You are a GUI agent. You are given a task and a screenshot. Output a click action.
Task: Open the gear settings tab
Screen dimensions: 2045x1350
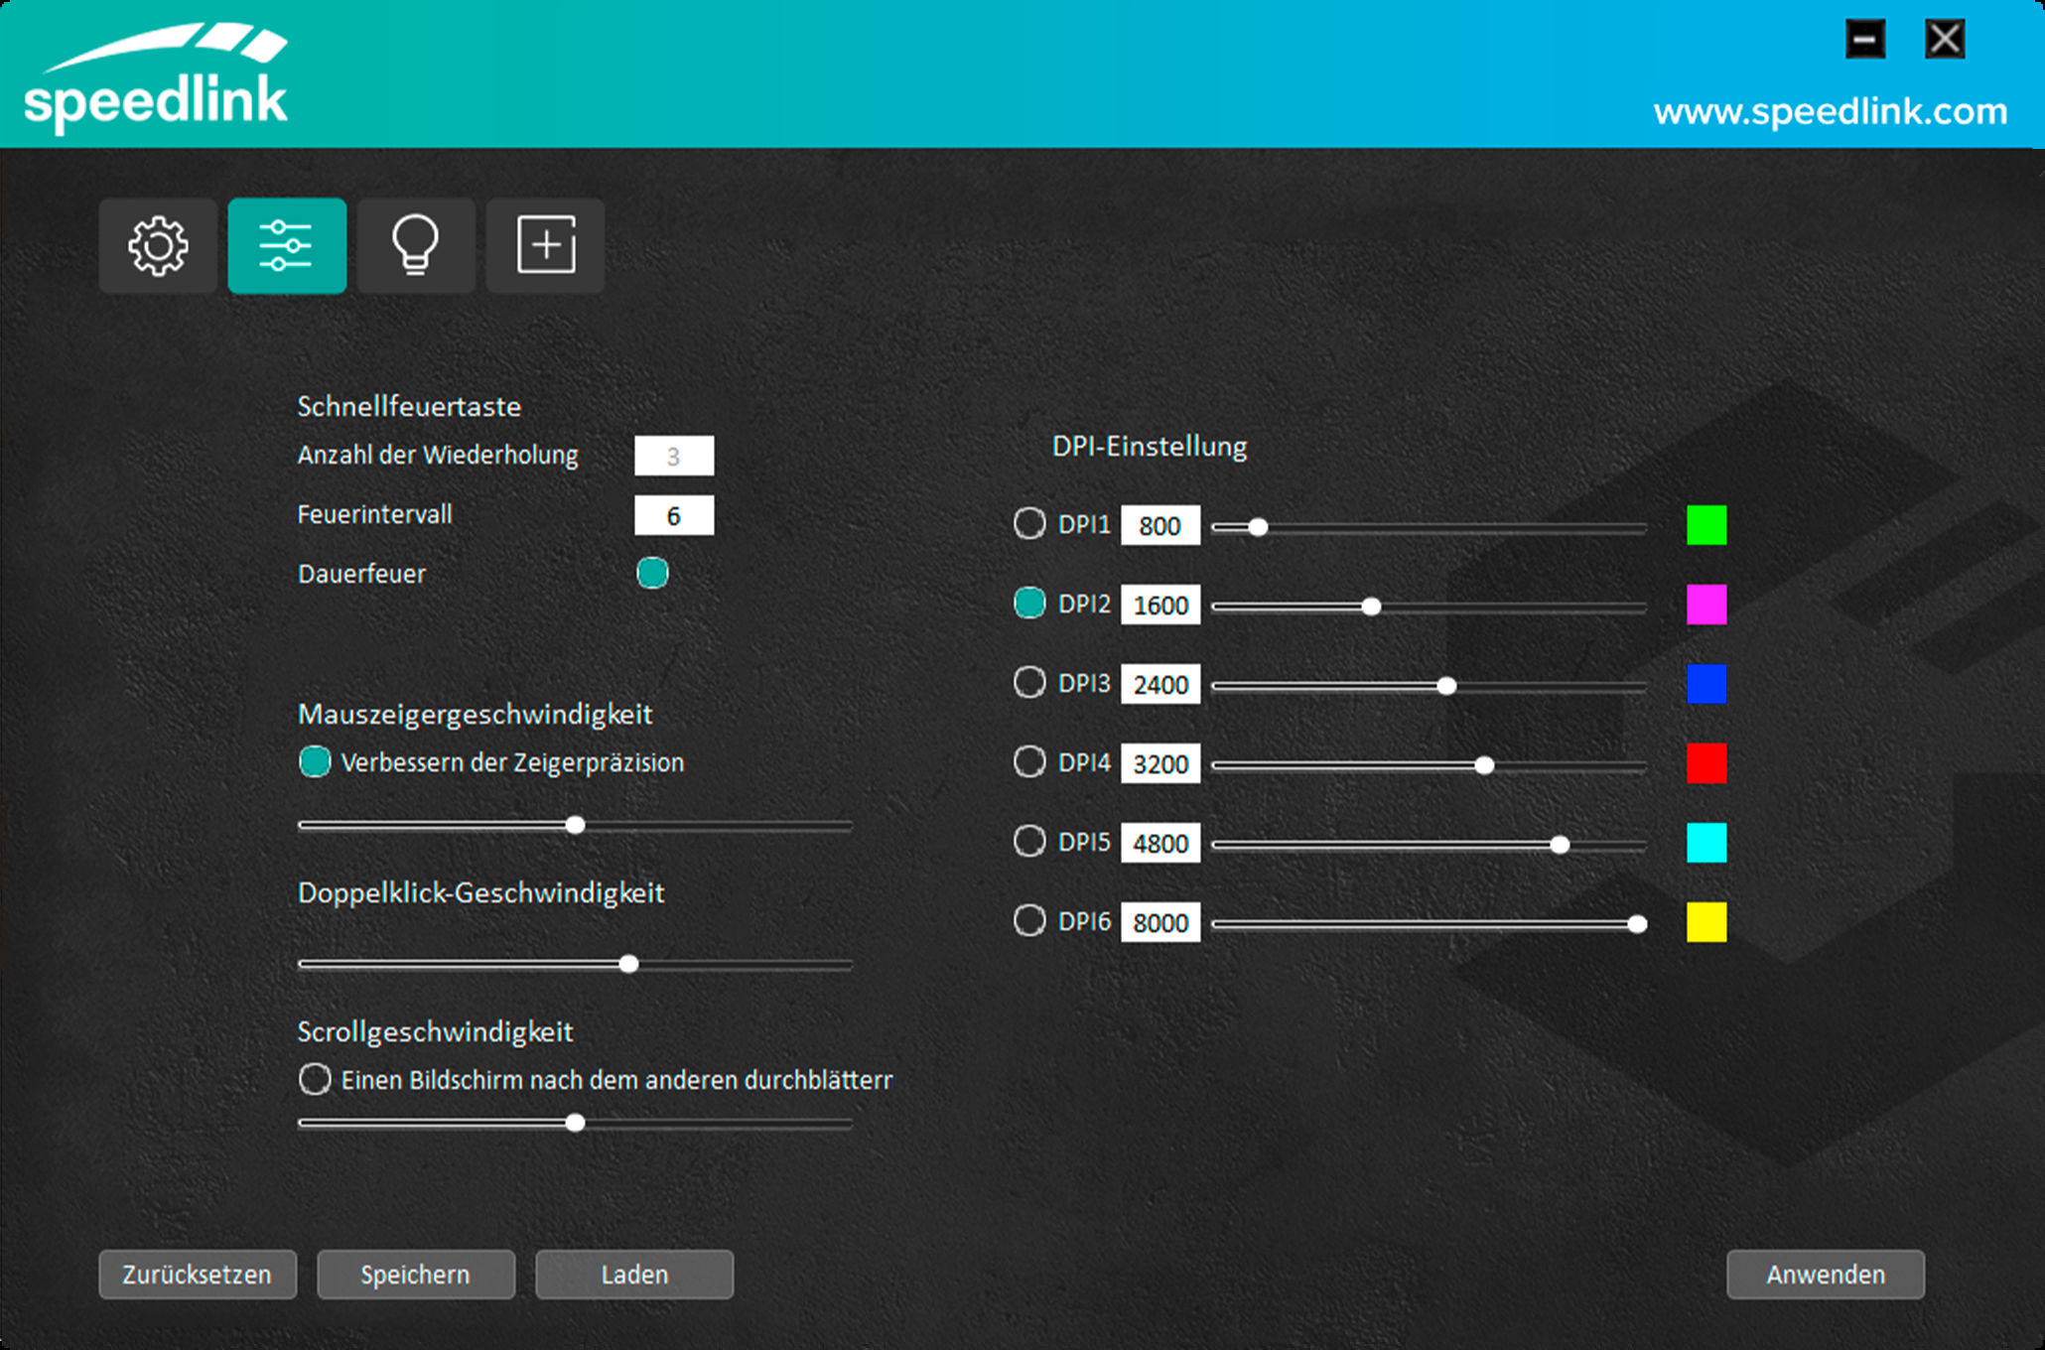click(158, 245)
